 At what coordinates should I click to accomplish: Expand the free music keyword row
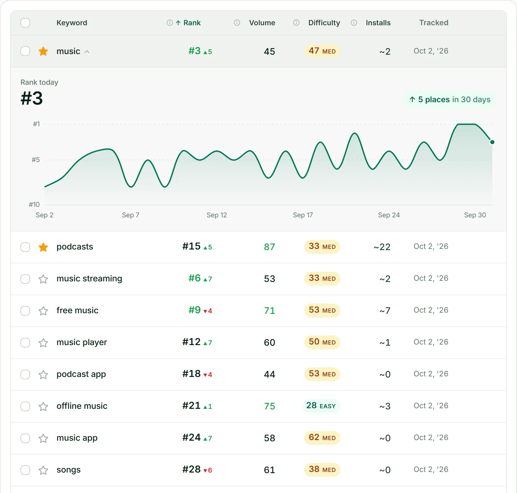258,311
